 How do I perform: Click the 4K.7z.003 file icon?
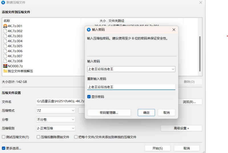[5, 36]
